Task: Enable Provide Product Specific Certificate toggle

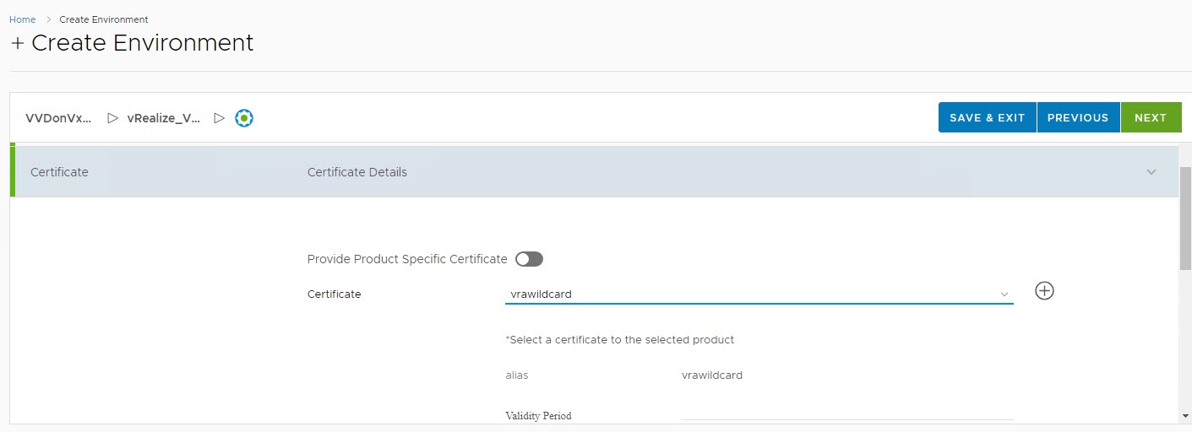Action: (x=529, y=259)
